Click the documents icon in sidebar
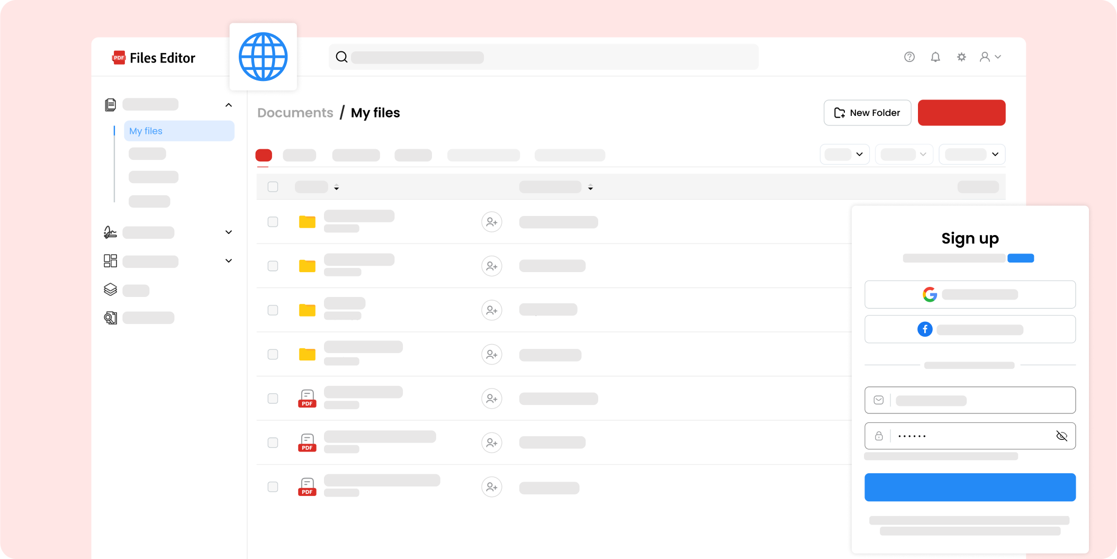This screenshot has width=1117, height=559. [x=110, y=105]
